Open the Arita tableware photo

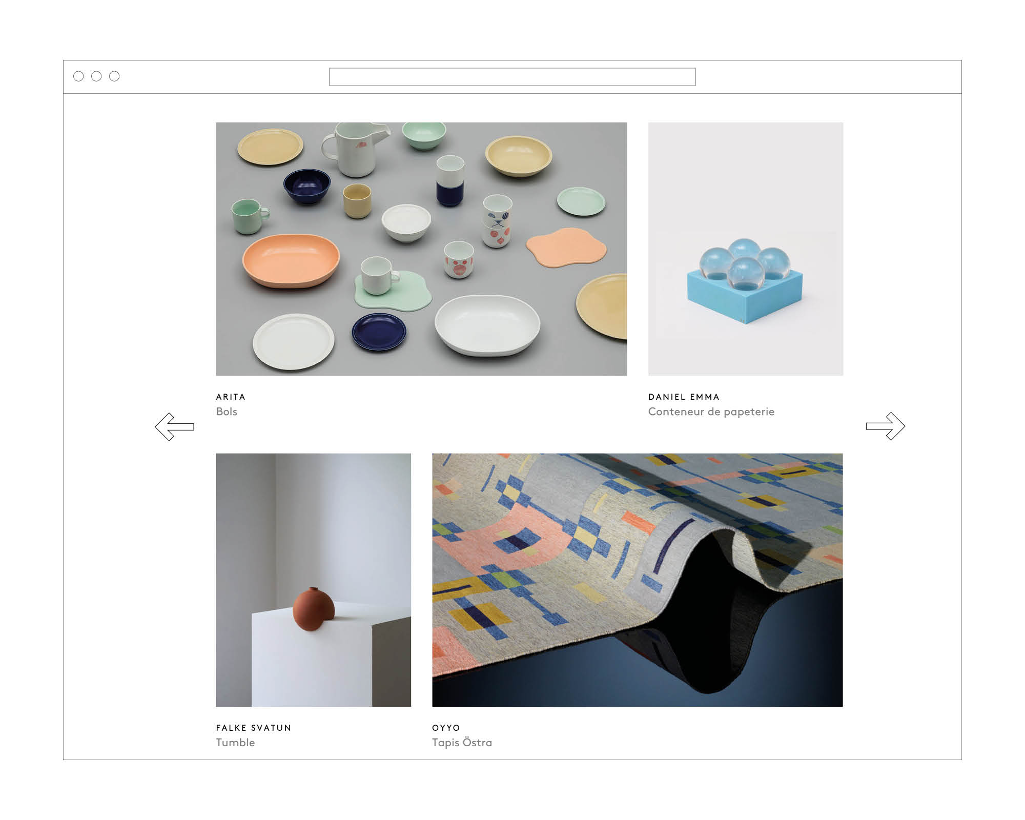click(421, 249)
